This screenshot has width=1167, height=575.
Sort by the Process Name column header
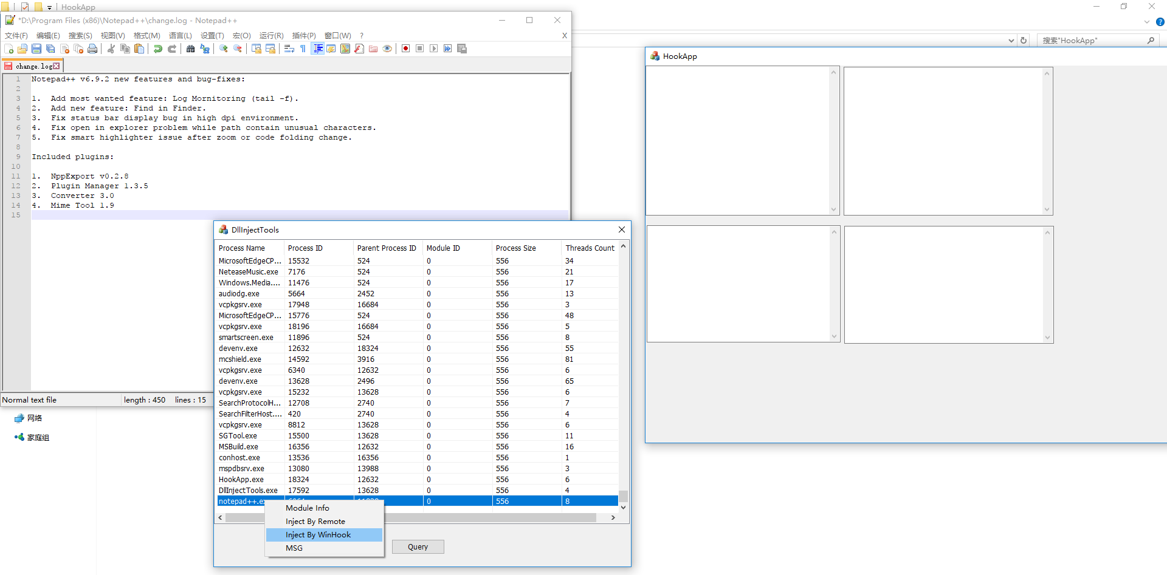point(250,248)
